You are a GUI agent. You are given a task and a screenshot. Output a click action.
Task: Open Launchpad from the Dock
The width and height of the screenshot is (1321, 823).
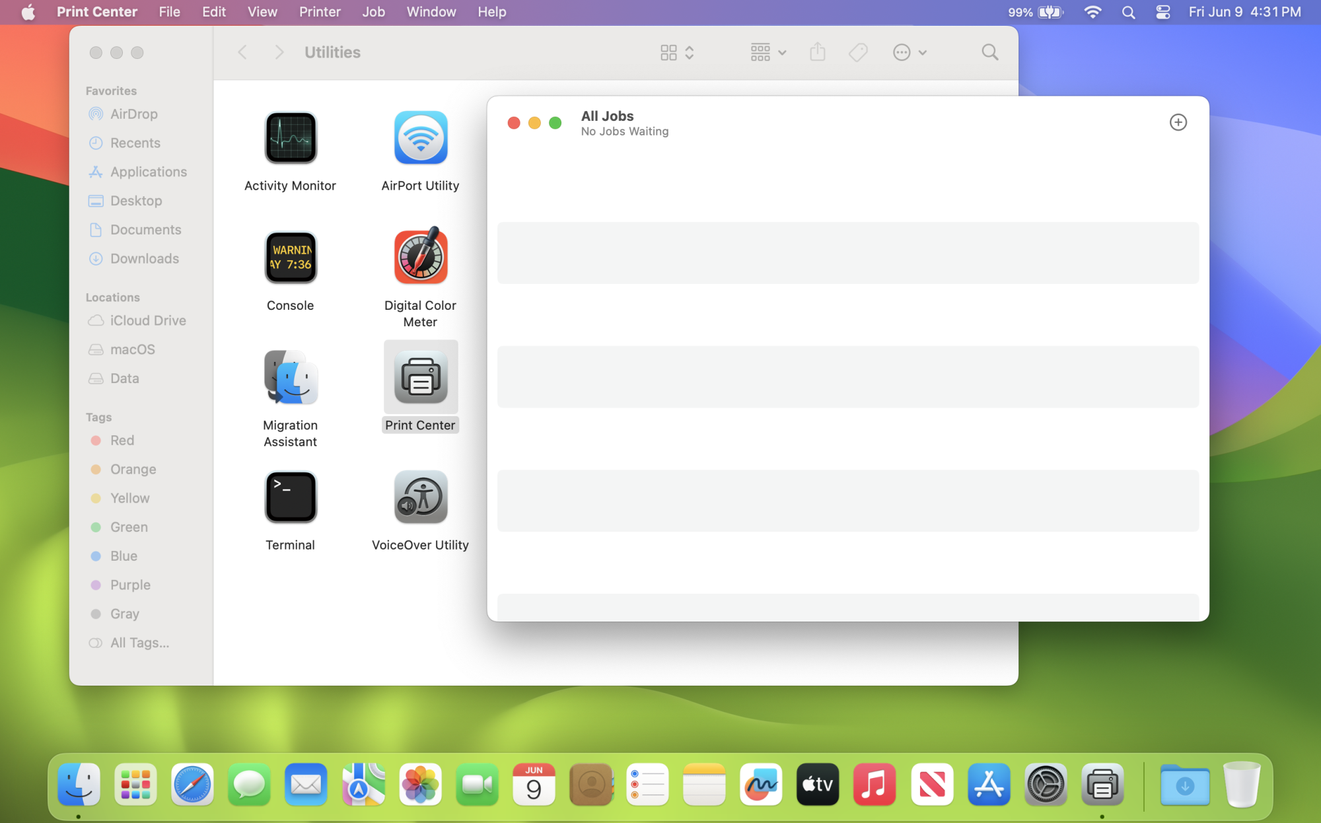click(135, 785)
